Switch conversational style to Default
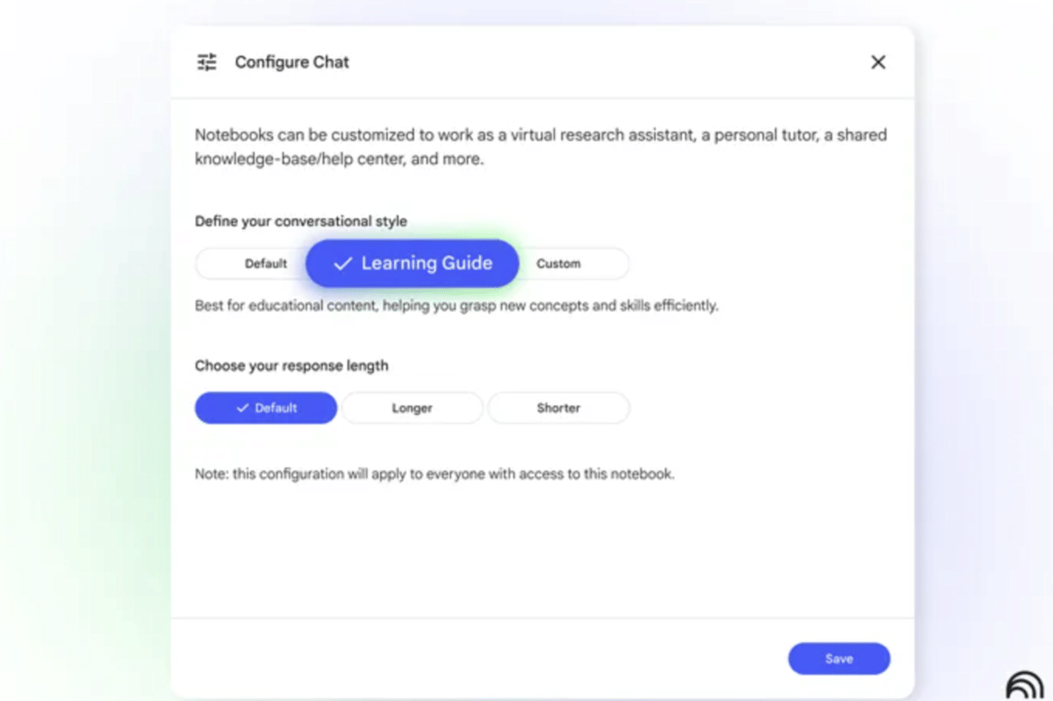Viewport: 1053px width, 701px height. tap(266, 263)
